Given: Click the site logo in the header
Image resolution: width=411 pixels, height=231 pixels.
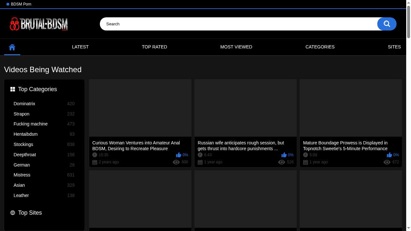Looking at the screenshot, I should point(39,24).
